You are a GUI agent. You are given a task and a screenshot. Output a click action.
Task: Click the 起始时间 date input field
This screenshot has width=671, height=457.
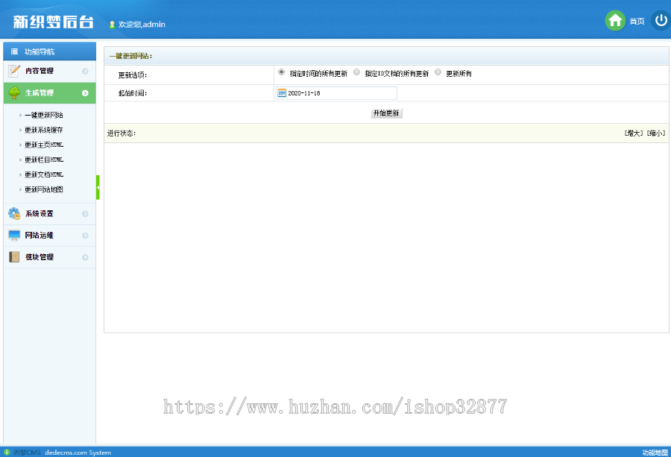pyautogui.click(x=336, y=93)
